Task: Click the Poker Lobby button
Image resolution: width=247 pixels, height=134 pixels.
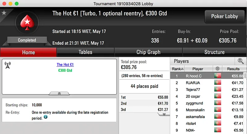Action: click(224, 17)
